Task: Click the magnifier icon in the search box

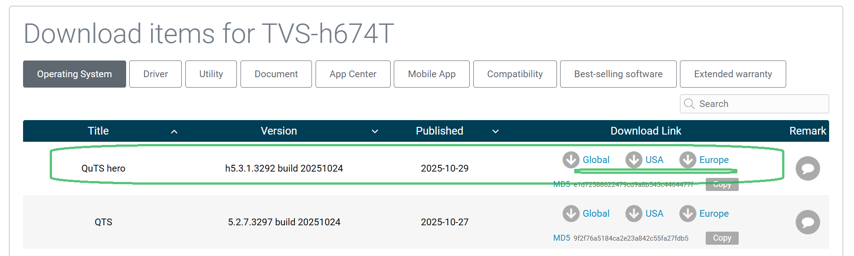Action: 689,104
